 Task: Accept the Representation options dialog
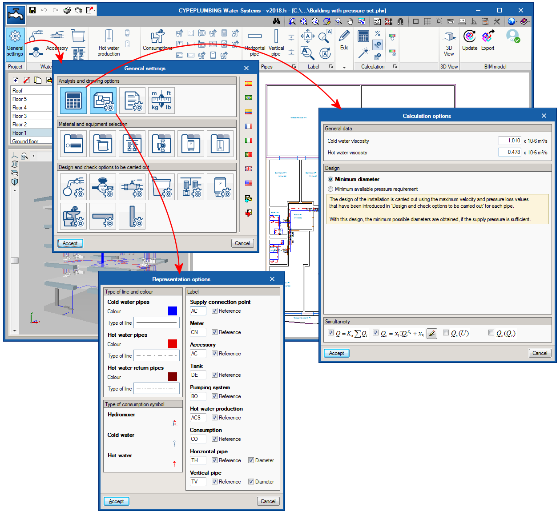tap(117, 501)
